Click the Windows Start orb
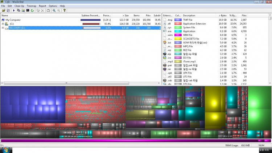The height and width of the screenshot is (153, 272). tap(6, 150)
